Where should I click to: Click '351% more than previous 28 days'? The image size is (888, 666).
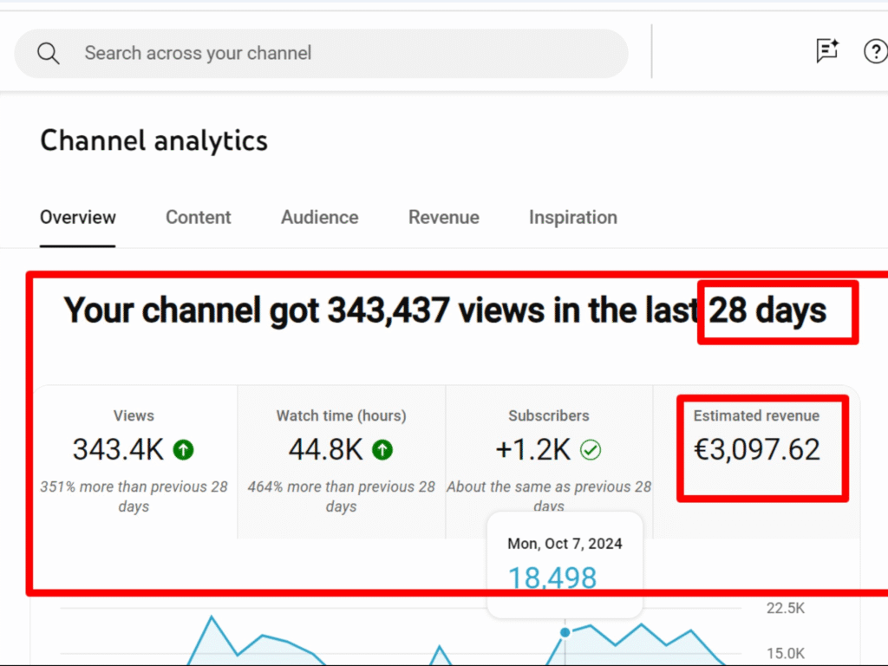coord(134,496)
